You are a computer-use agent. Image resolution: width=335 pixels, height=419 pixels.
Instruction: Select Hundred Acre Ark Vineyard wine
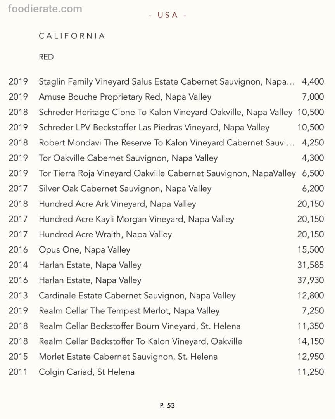tap(117, 204)
